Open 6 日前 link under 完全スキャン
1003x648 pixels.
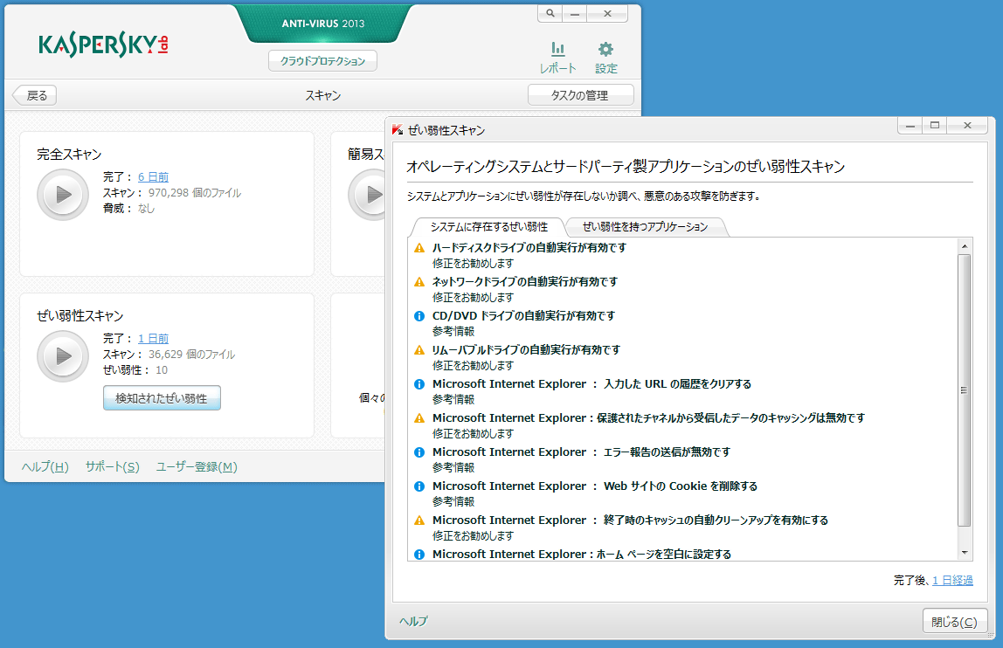pos(154,176)
